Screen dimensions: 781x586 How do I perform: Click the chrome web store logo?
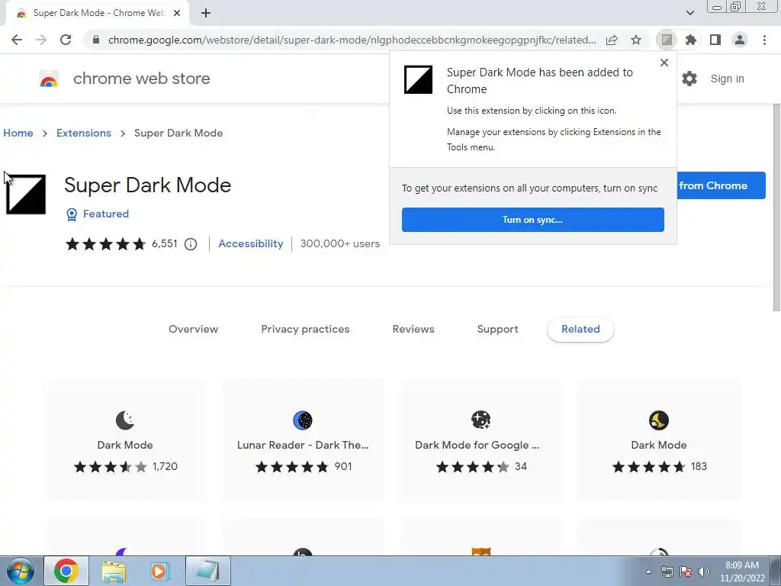coord(49,79)
